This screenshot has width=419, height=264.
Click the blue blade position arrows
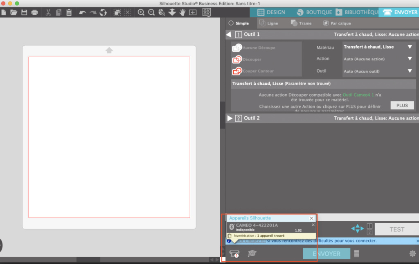tap(358, 229)
